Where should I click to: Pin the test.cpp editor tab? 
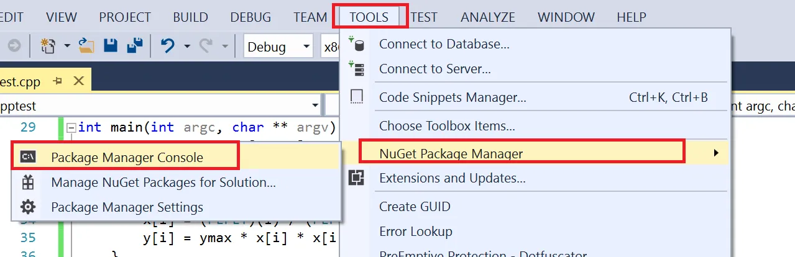point(58,81)
